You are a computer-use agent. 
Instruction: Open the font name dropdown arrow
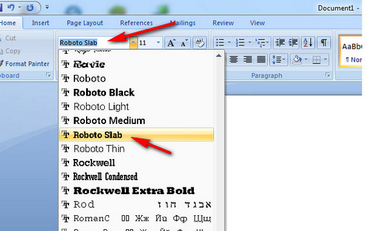pyautogui.click(x=133, y=43)
